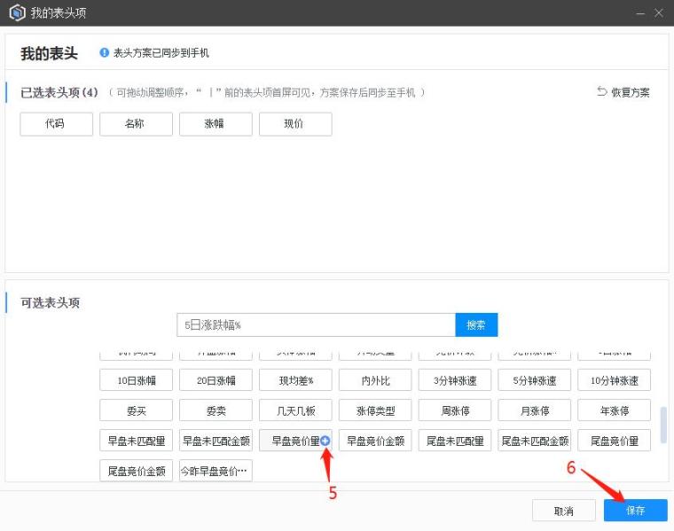Add the 几天几板 header item

point(295,410)
